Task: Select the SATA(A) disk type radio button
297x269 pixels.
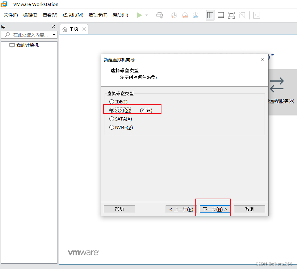Action: (x=112, y=119)
